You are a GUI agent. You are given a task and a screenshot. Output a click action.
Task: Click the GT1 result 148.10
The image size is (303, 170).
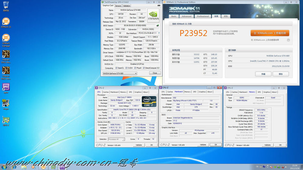214,54
